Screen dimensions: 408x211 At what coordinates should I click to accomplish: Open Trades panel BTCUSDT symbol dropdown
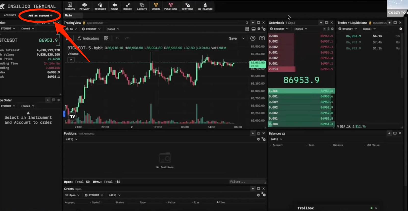[348, 29]
